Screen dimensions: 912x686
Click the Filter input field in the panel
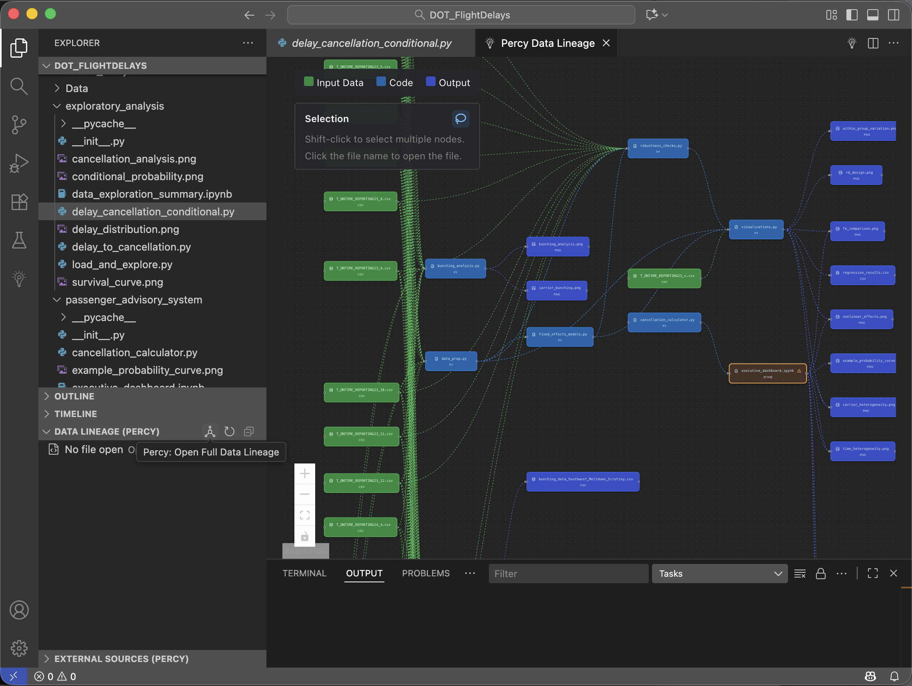click(568, 574)
